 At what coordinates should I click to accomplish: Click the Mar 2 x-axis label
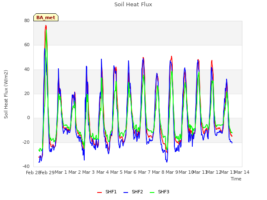pyautogui.click(x=75, y=172)
